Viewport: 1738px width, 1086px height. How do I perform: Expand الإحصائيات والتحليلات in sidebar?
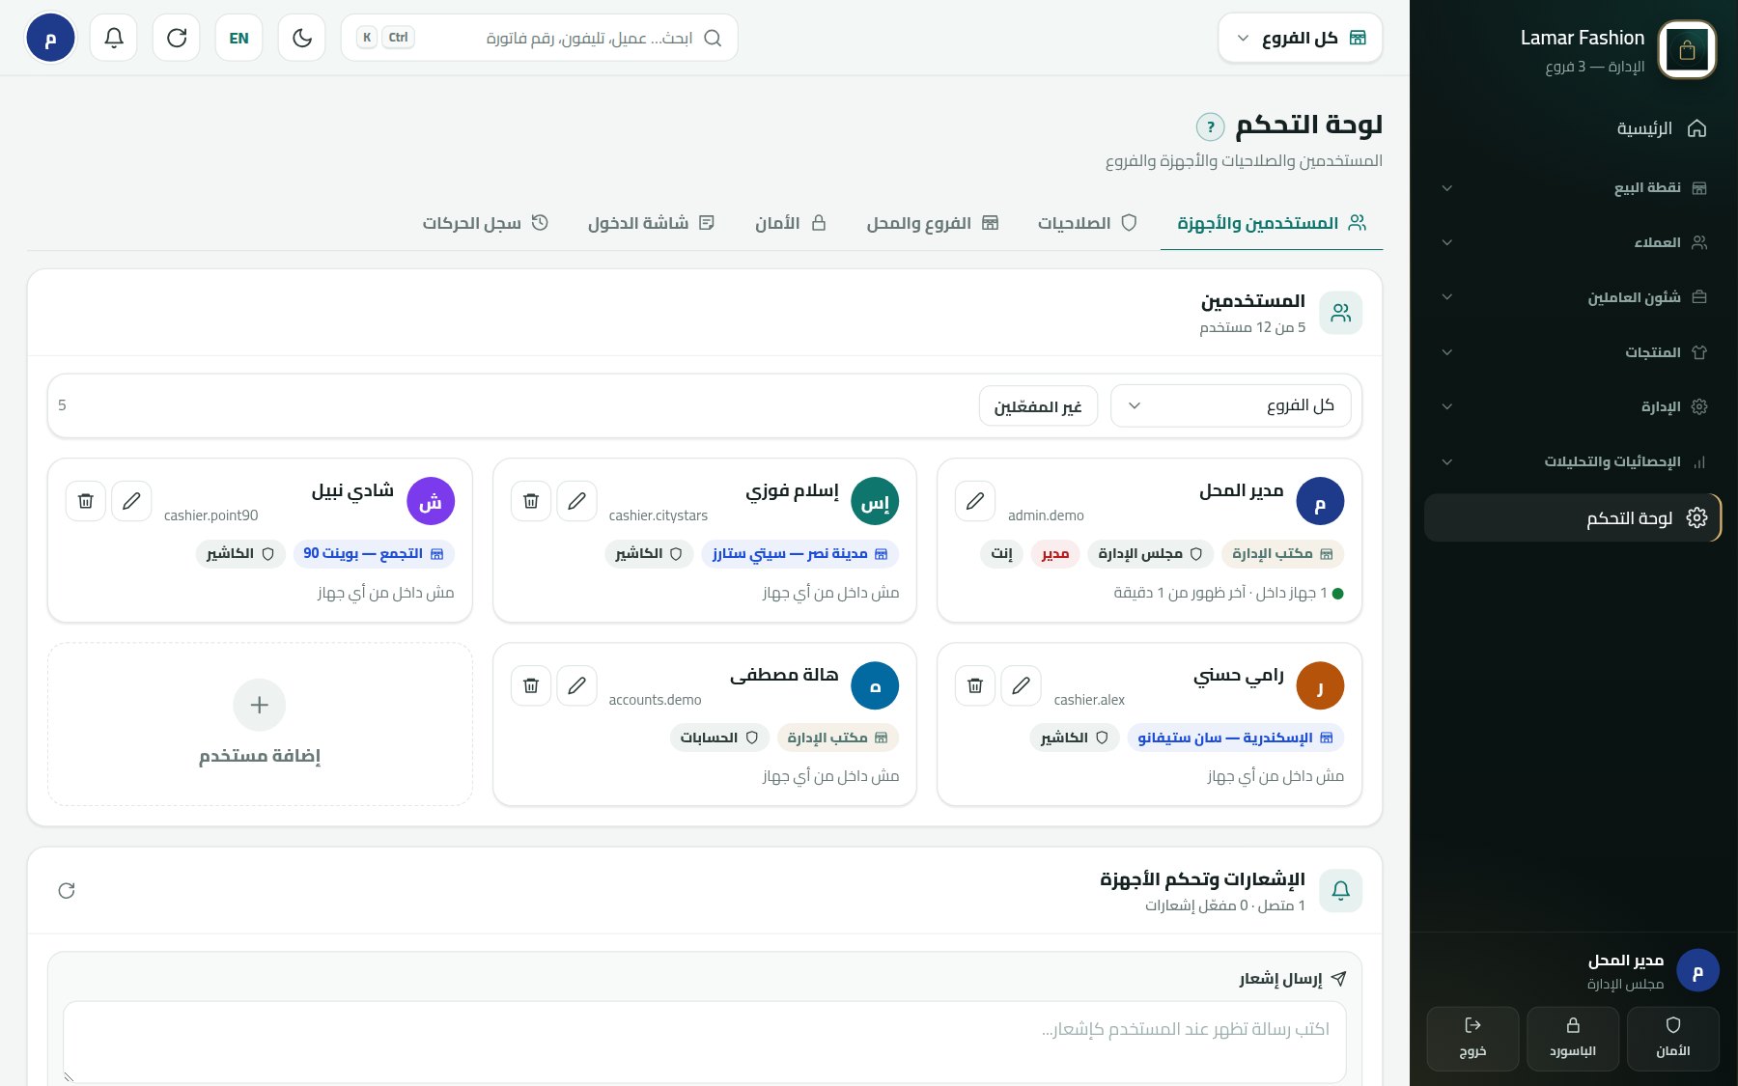tap(1574, 461)
